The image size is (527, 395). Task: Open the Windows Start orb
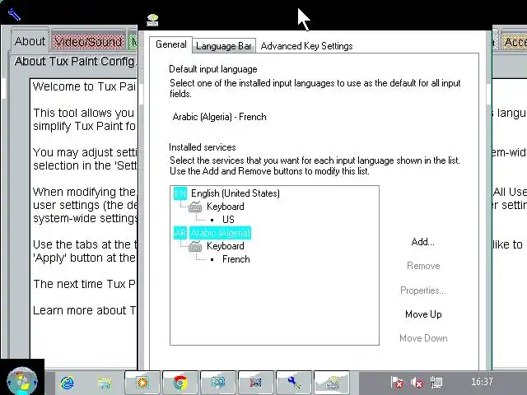[x=22, y=381]
